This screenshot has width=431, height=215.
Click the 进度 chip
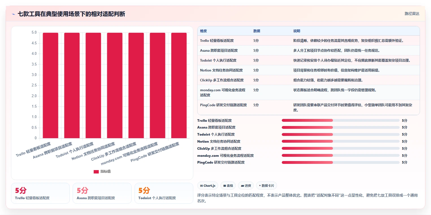(246, 186)
